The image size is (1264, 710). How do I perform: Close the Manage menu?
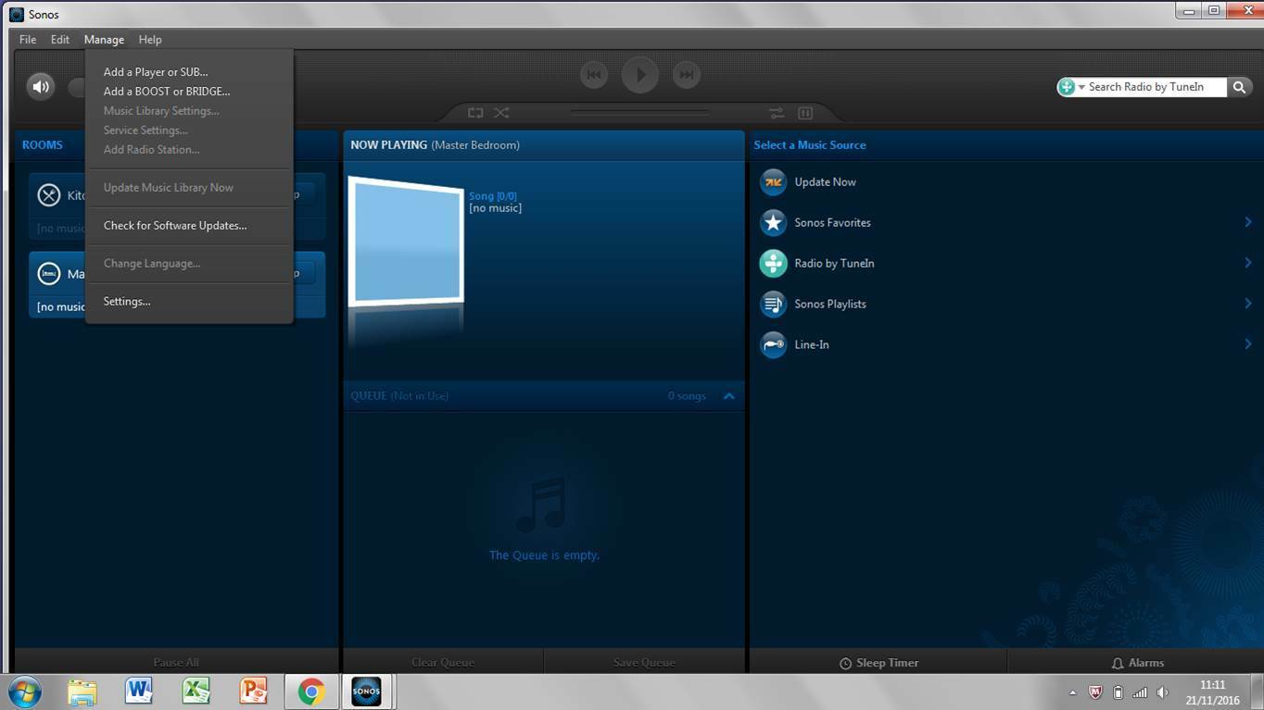(x=104, y=40)
